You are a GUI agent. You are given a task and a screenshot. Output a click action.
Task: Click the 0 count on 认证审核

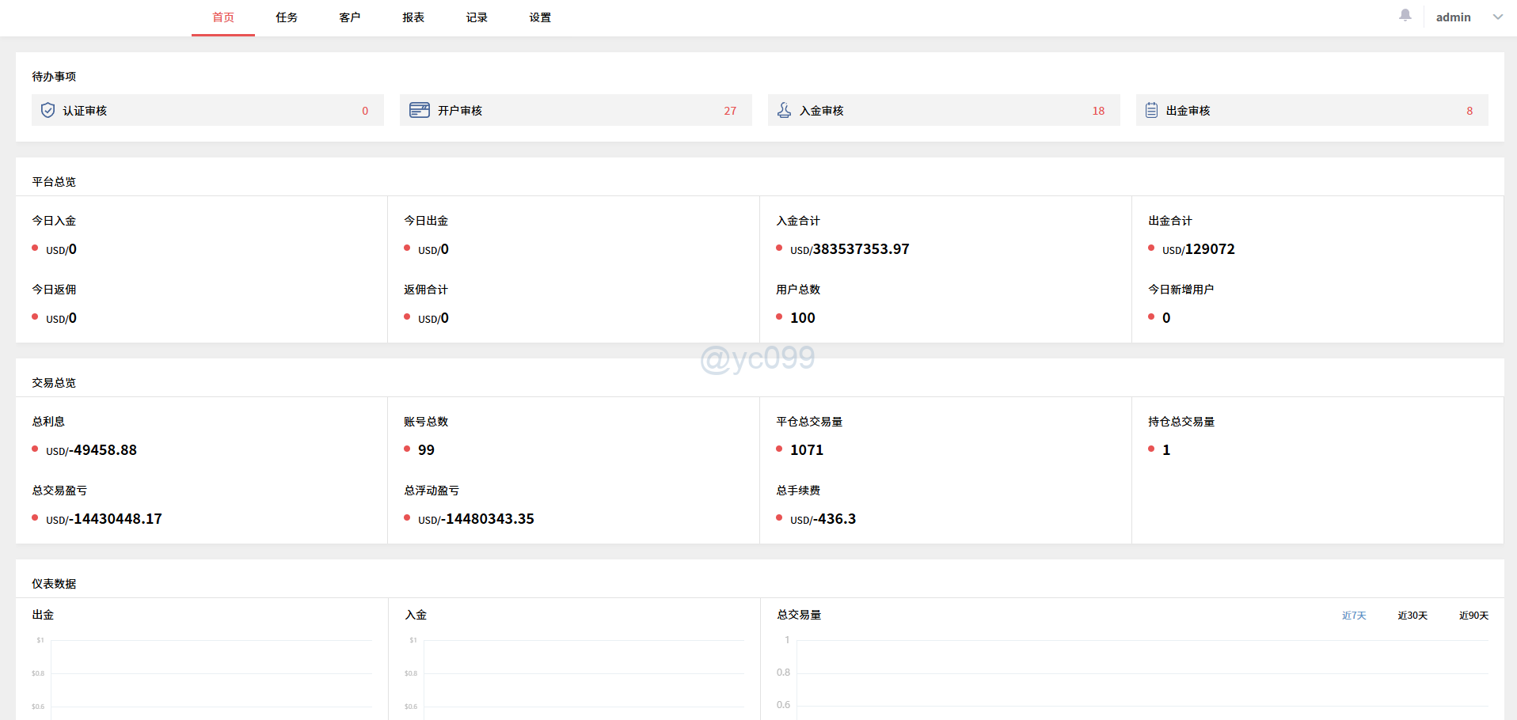click(x=365, y=111)
